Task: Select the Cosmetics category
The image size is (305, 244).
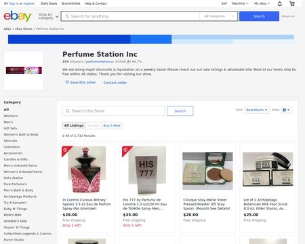Action: click(12, 147)
